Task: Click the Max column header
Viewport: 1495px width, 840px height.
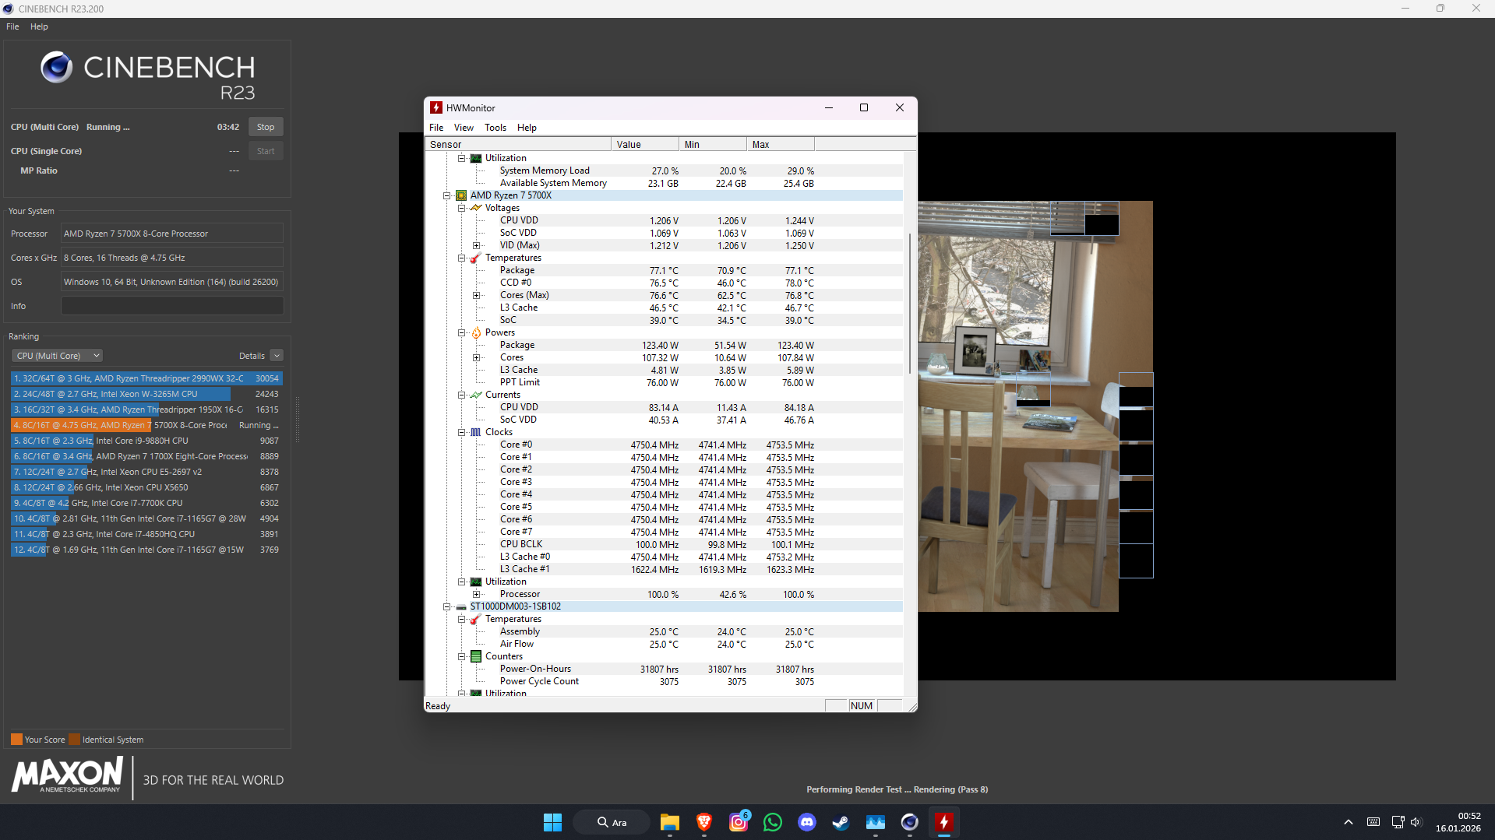Action: (x=781, y=144)
